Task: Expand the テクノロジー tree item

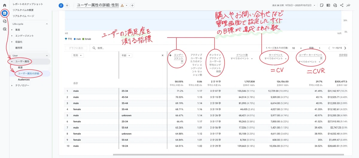Action: pos(12,86)
